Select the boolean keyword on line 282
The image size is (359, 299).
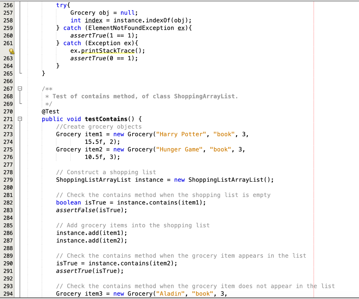point(68,202)
